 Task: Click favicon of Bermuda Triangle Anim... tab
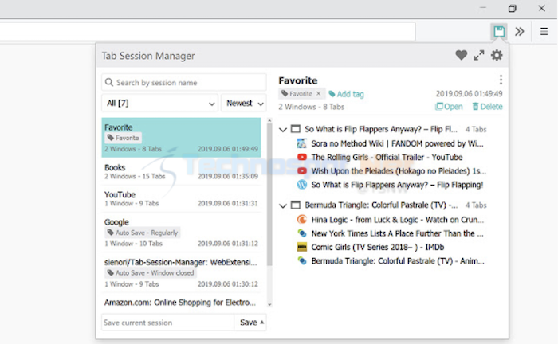point(302,261)
